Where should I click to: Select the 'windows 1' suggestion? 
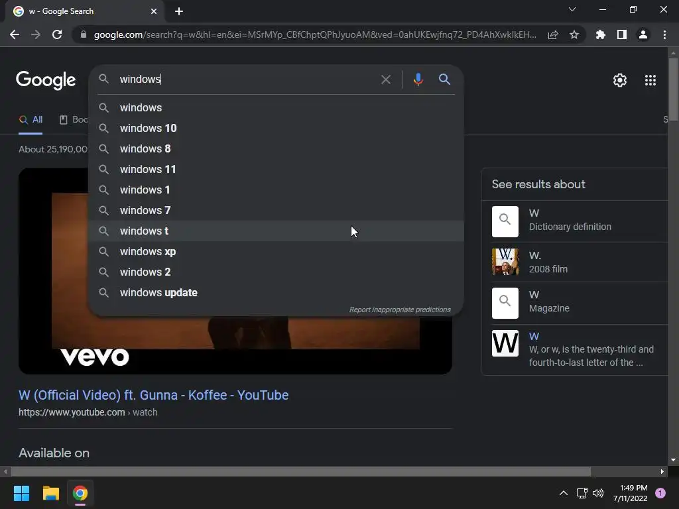[x=277, y=190]
